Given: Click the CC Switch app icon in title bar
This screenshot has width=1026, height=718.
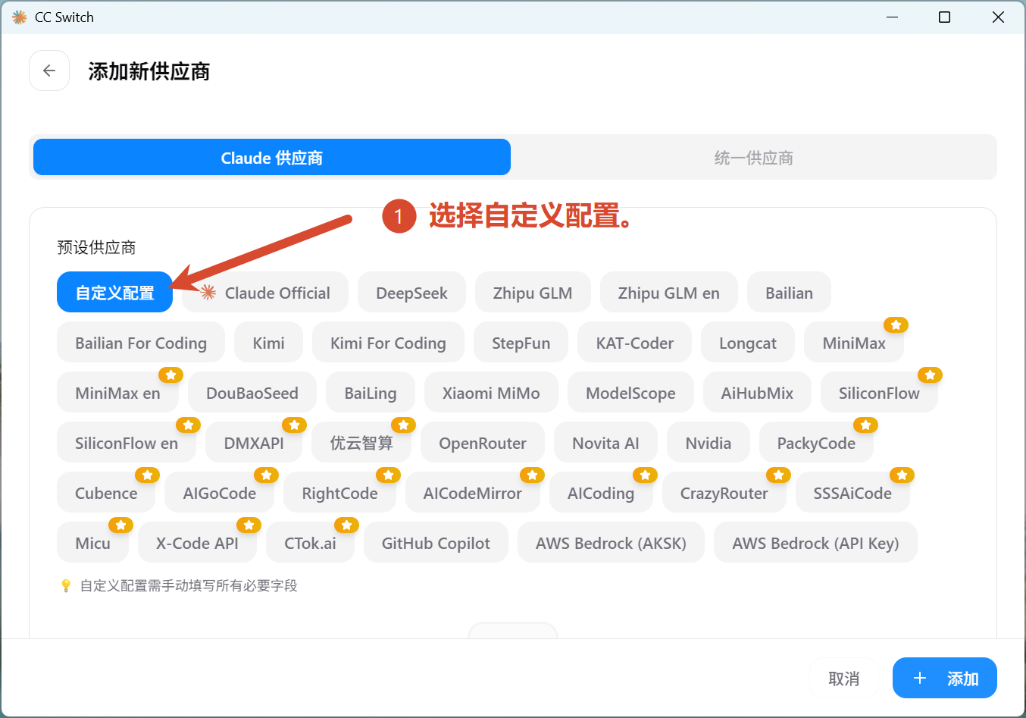Looking at the screenshot, I should pyautogui.click(x=19, y=17).
